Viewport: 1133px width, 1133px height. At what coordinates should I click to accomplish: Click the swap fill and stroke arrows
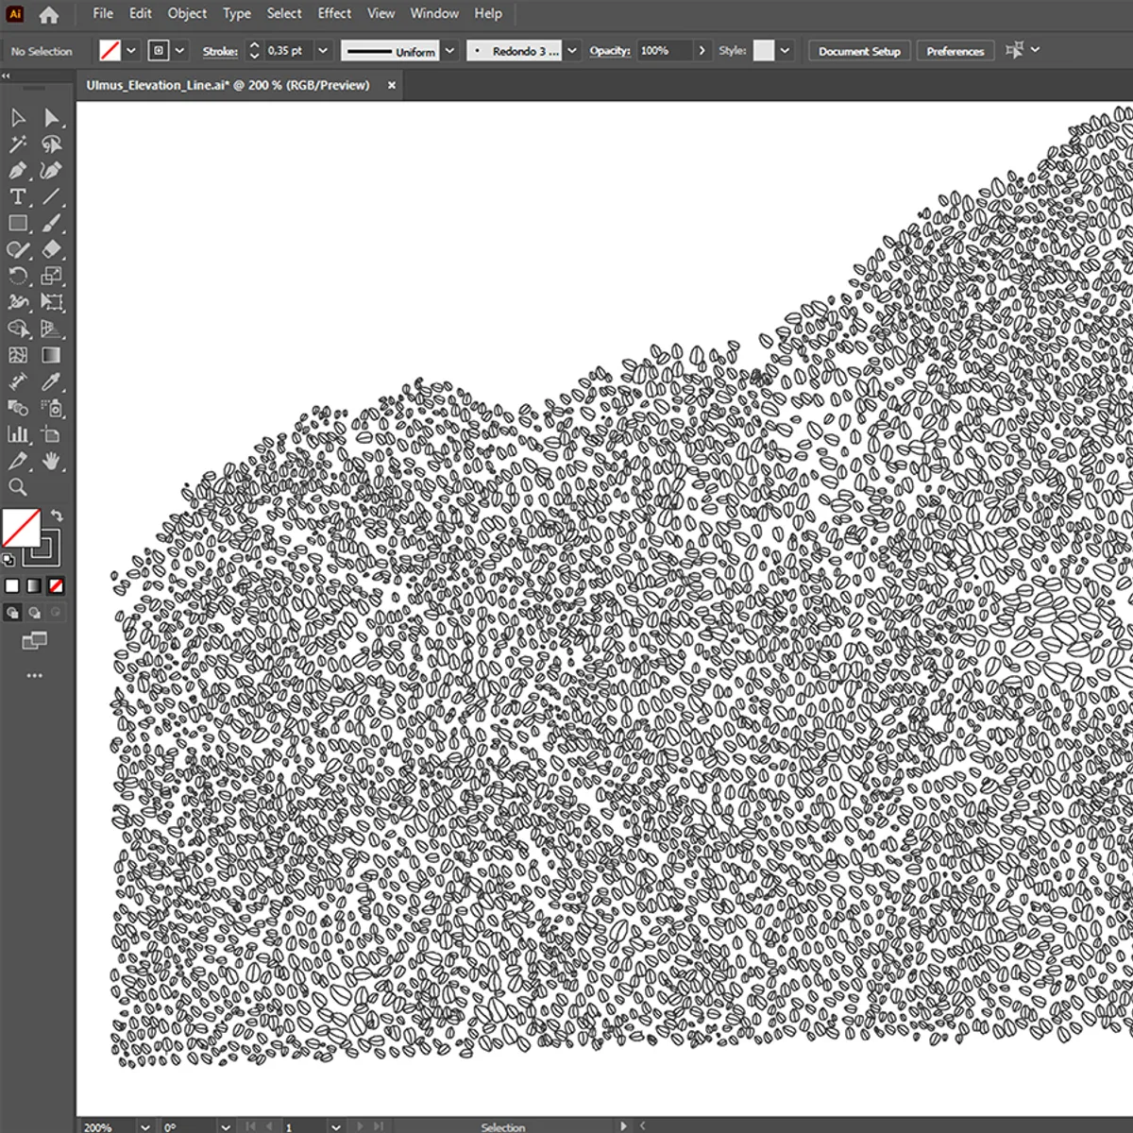55,515
